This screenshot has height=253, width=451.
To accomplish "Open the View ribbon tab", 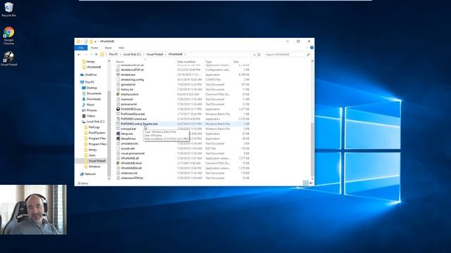I will coord(121,48).
